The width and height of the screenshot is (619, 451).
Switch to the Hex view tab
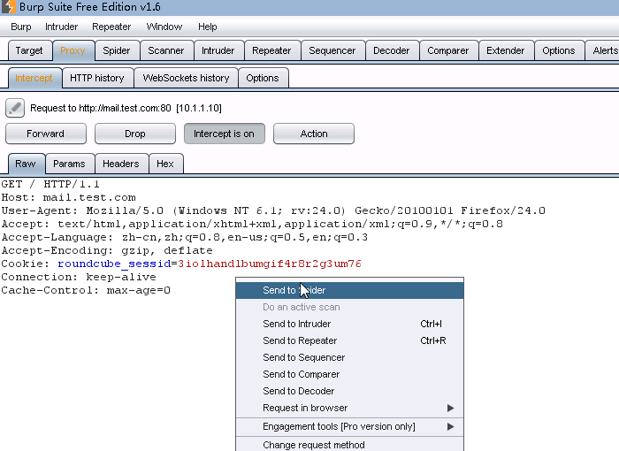165,164
